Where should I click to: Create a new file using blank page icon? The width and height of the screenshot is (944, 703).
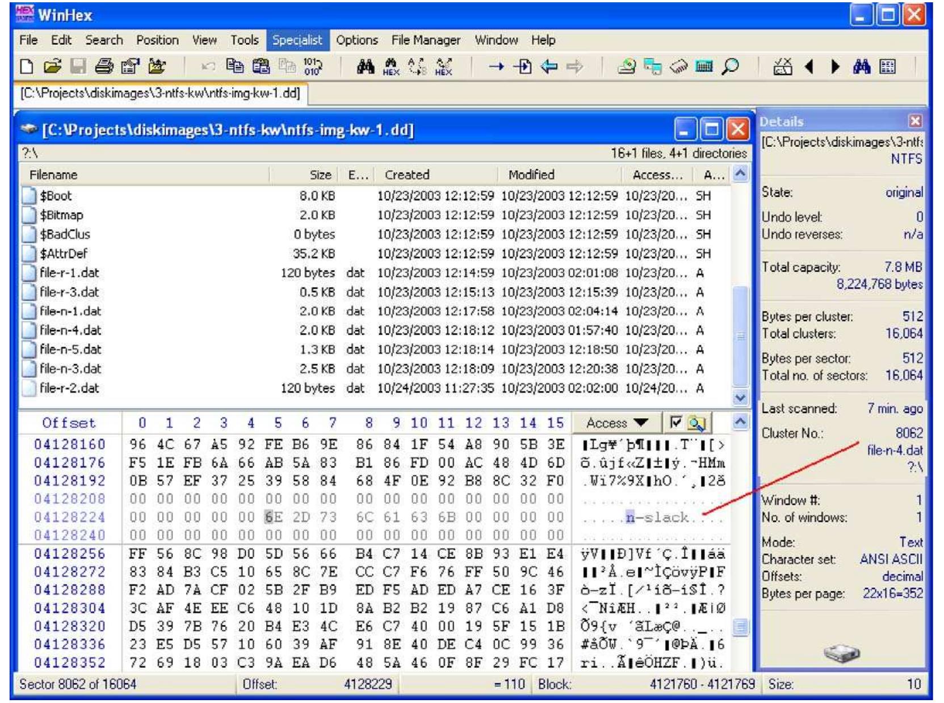(x=26, y=65)
